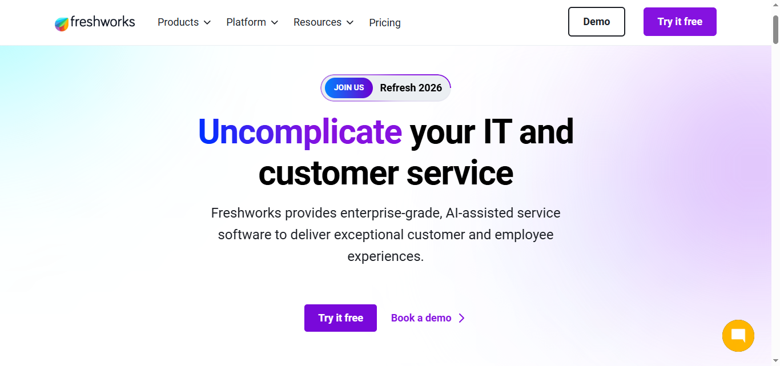Click the Freshworks wordmark to go home

click(x=102, y=22)
